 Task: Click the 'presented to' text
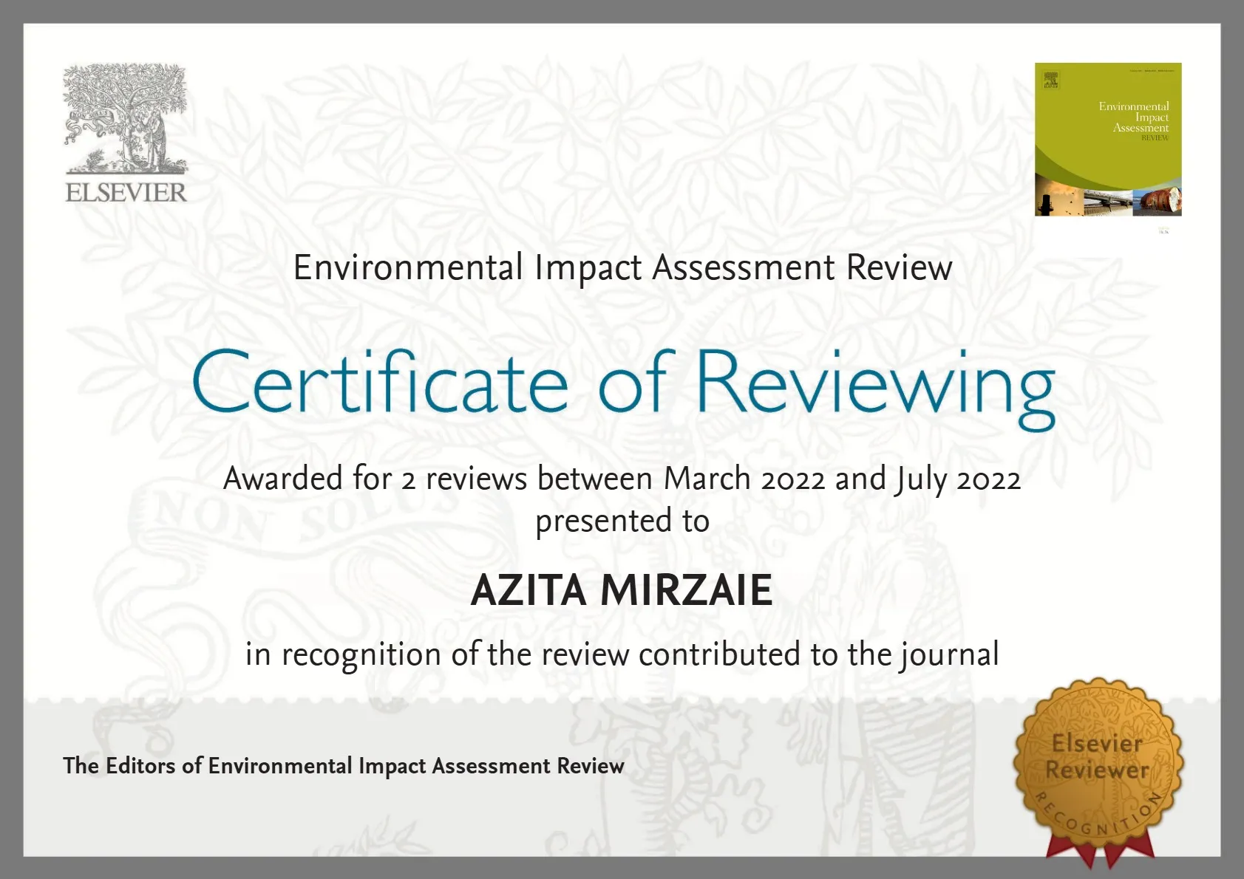(x=622, y=521)
